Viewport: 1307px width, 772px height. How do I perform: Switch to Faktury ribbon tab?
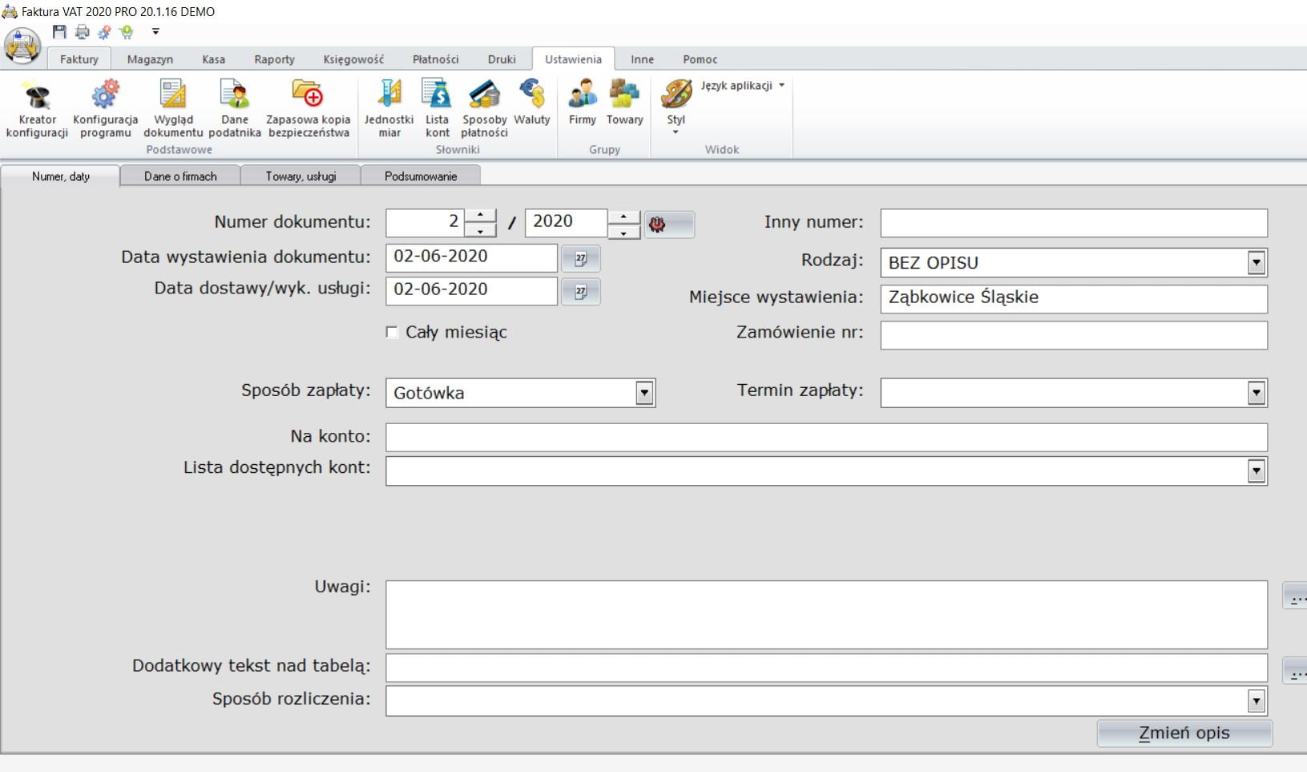coord(79,59)
